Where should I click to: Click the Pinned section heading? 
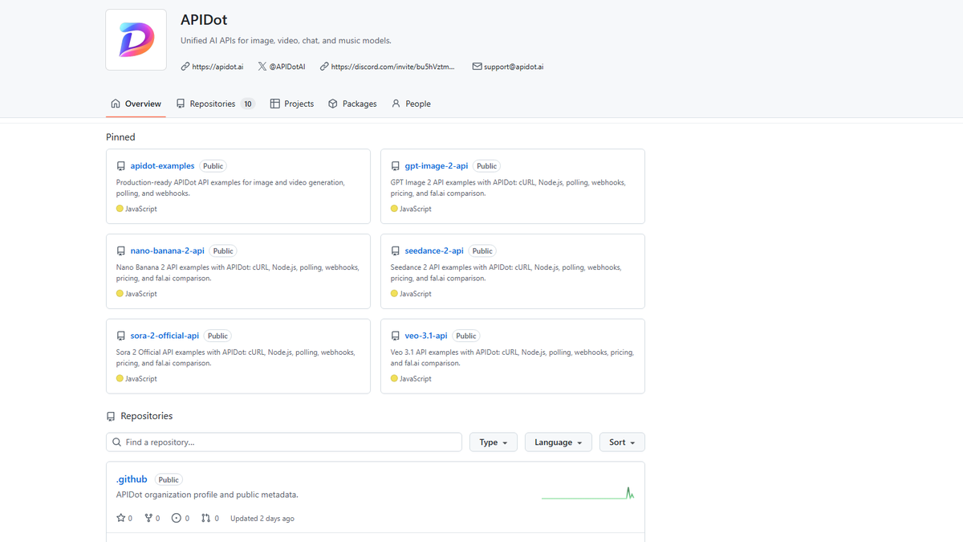tap(120, 137)
